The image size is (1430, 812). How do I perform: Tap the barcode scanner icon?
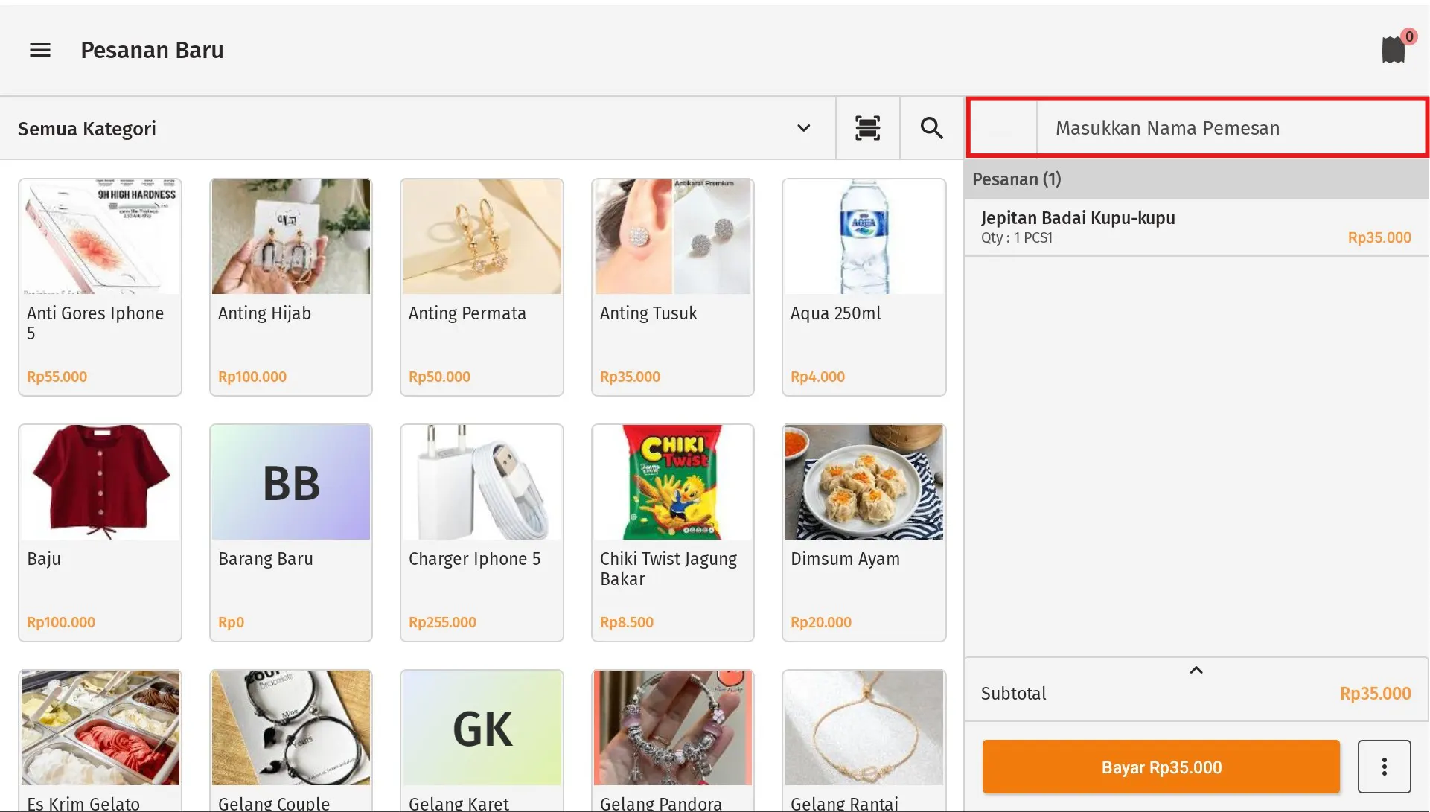point(867,128)
